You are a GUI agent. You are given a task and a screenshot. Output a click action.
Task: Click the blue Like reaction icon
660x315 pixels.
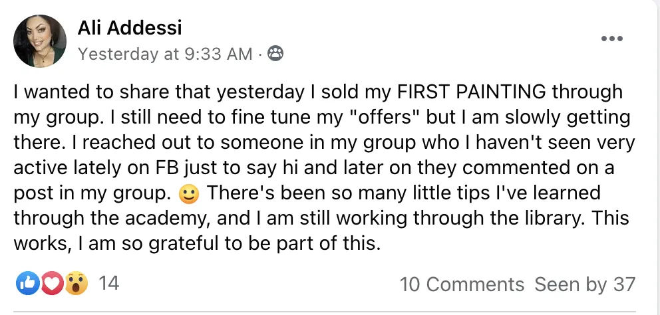(x=27, y=284)
